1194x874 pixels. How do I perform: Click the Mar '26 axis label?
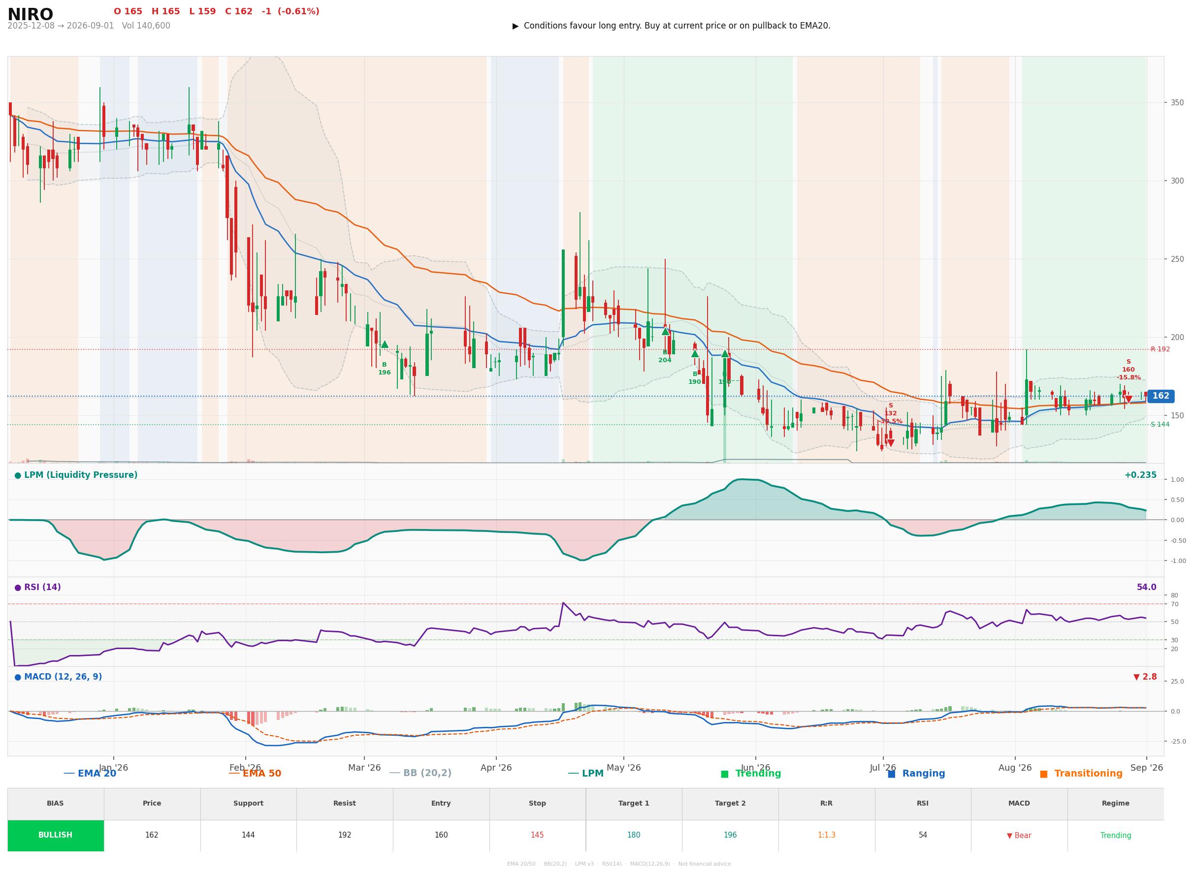click(364, 768)
